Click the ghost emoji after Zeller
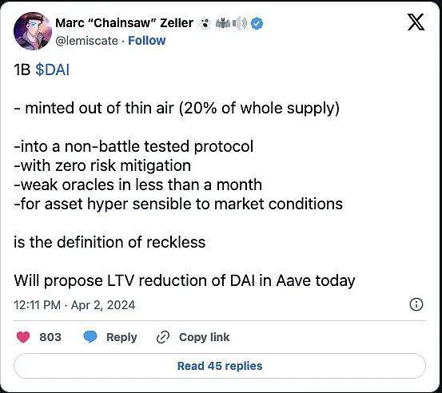The width and height of the screenshot is (442, 393). pos(205,23)
